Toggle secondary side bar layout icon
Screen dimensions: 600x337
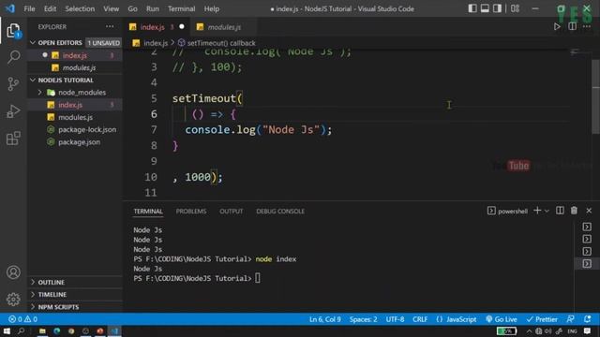point(497,8)
